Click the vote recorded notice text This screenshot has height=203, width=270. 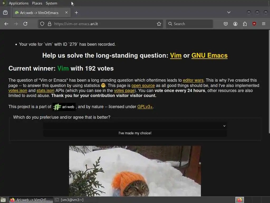click(x=67, y=44)
